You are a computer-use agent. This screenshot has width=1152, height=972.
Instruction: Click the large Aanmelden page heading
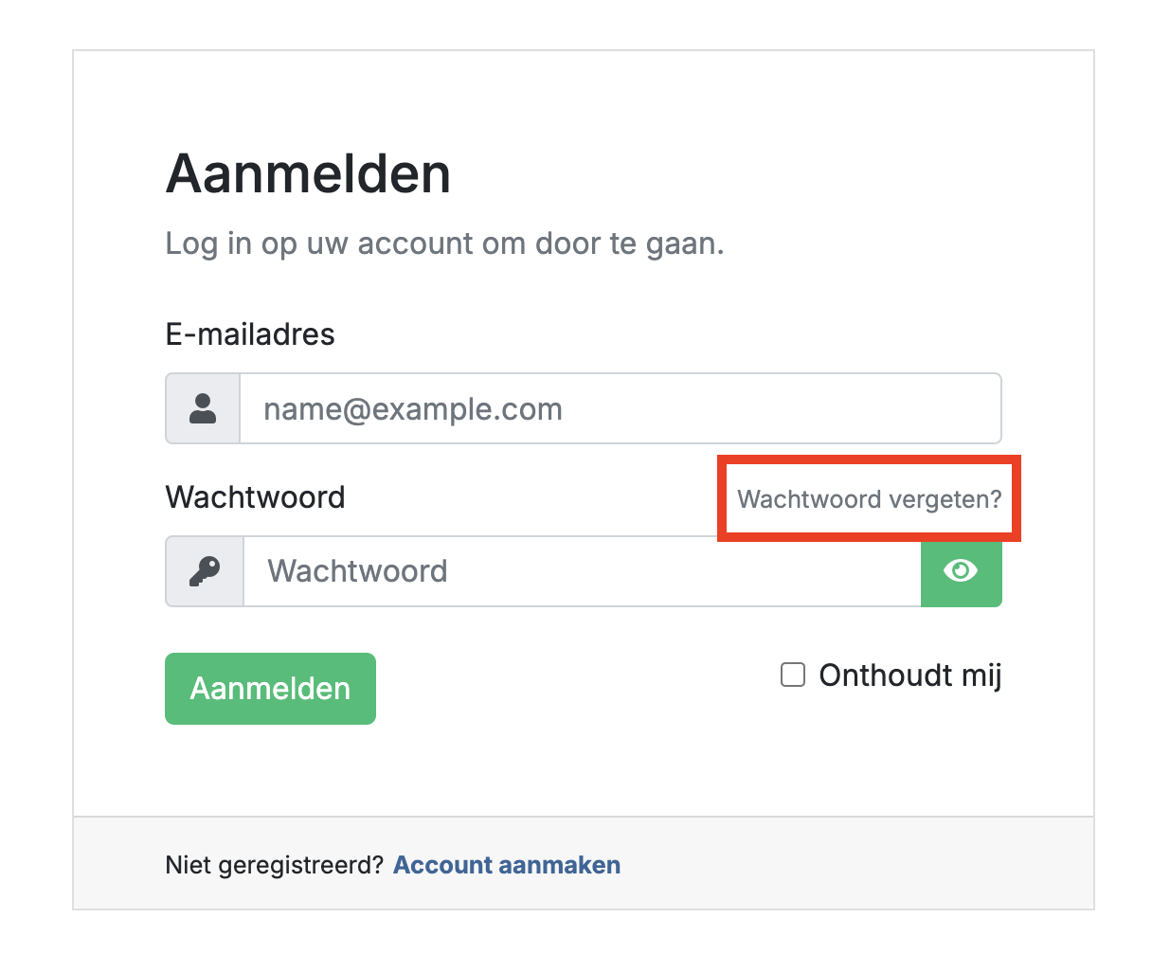[308, 174]
